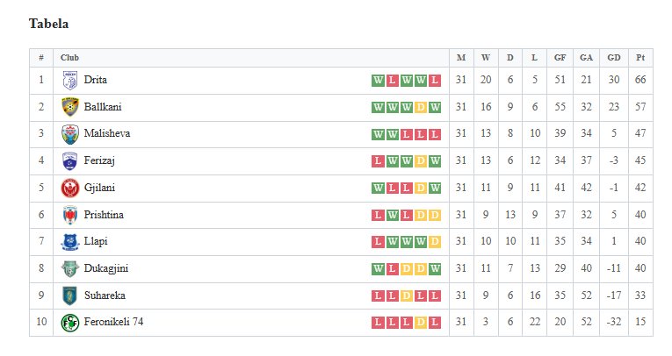Screen dimensions: 672x356
Task: Open the Drita team link
Action: pyautogui.click(x=96, y=81)
